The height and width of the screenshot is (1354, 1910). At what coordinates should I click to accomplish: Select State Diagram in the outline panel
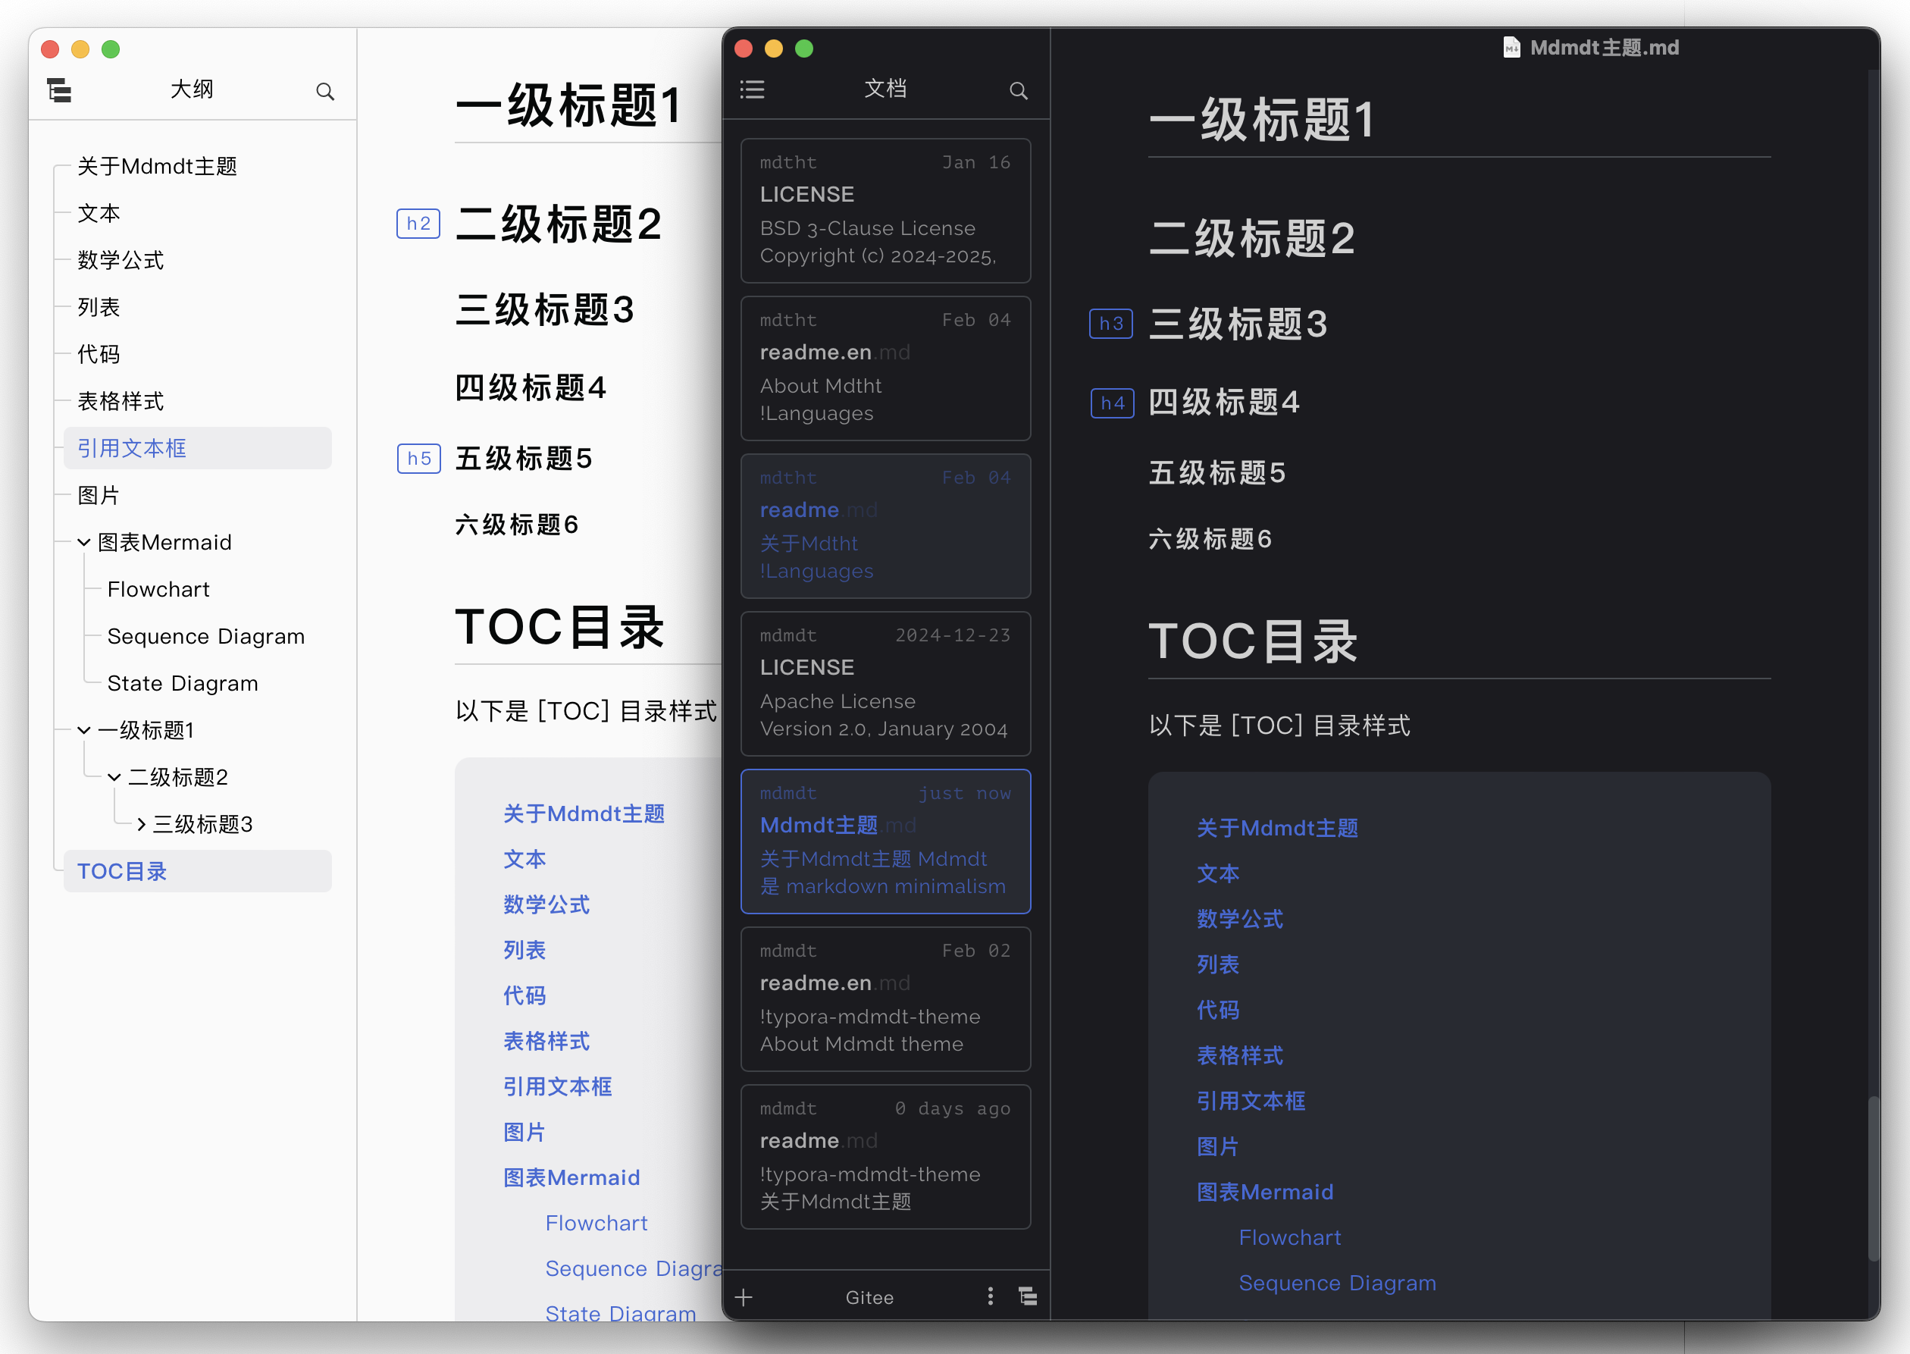click(183, 684)
